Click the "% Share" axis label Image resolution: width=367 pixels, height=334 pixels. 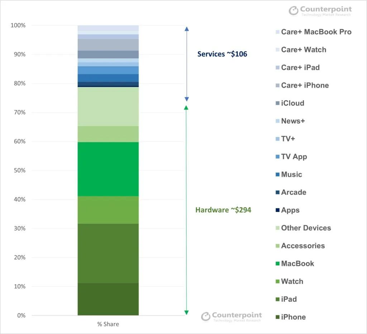[x=108, y=324]
